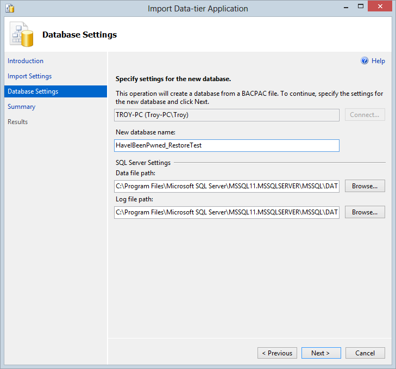The width and height of the screenshot is (396, 369).
Task: Cancel the import wizard
Action: 364,353
